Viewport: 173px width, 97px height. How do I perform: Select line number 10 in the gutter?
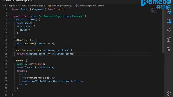[x=6, y=40]
